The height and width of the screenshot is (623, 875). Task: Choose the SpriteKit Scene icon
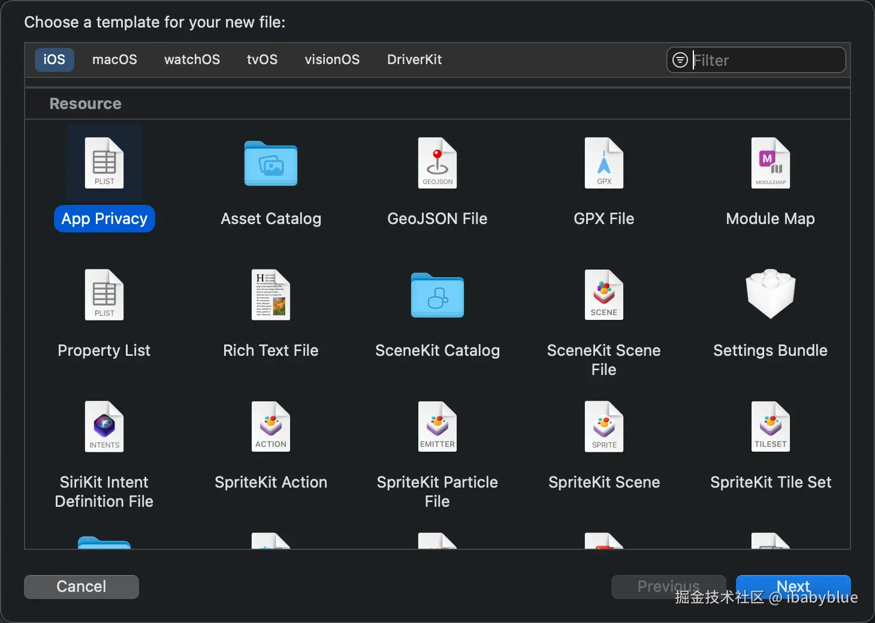tap(604, 427)
